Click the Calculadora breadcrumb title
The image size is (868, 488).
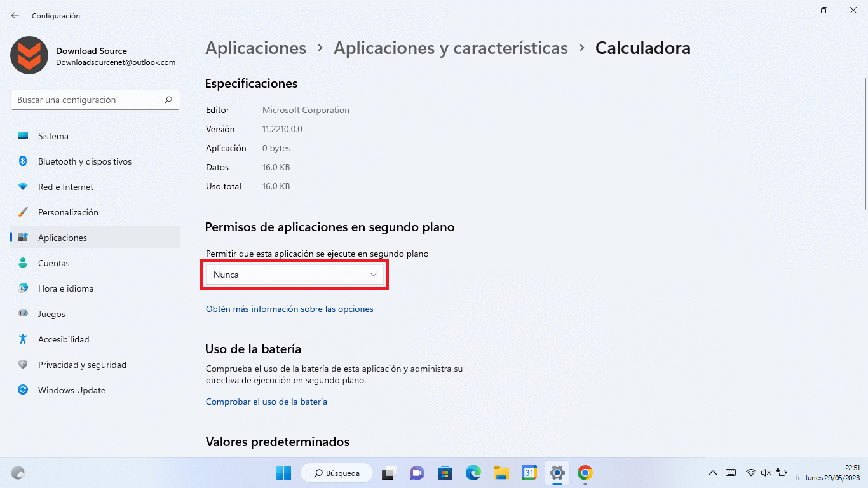coord(642,48)
